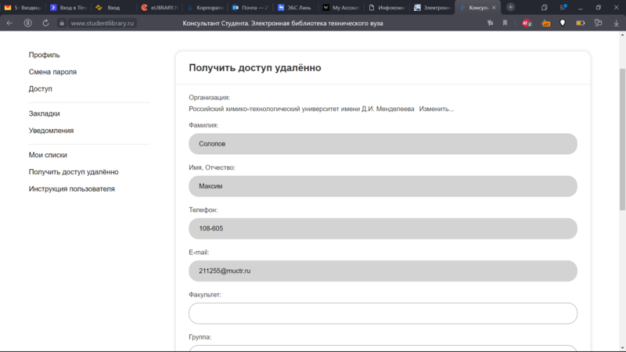Open a new tab with the plus button

[x=511, y=7]
